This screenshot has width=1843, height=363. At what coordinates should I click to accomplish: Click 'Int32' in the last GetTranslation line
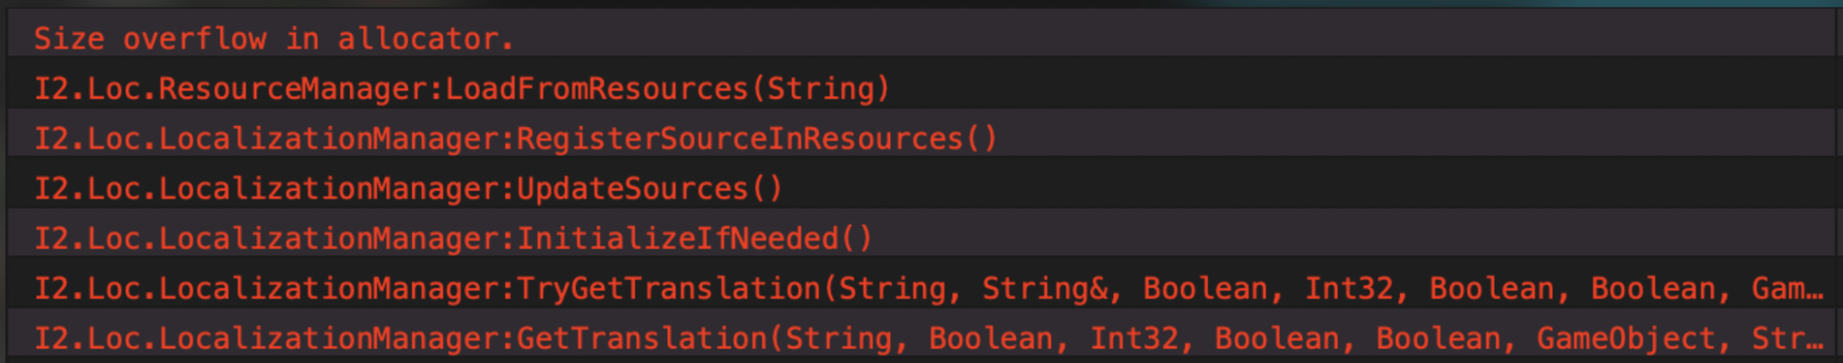pos(1134,338)
